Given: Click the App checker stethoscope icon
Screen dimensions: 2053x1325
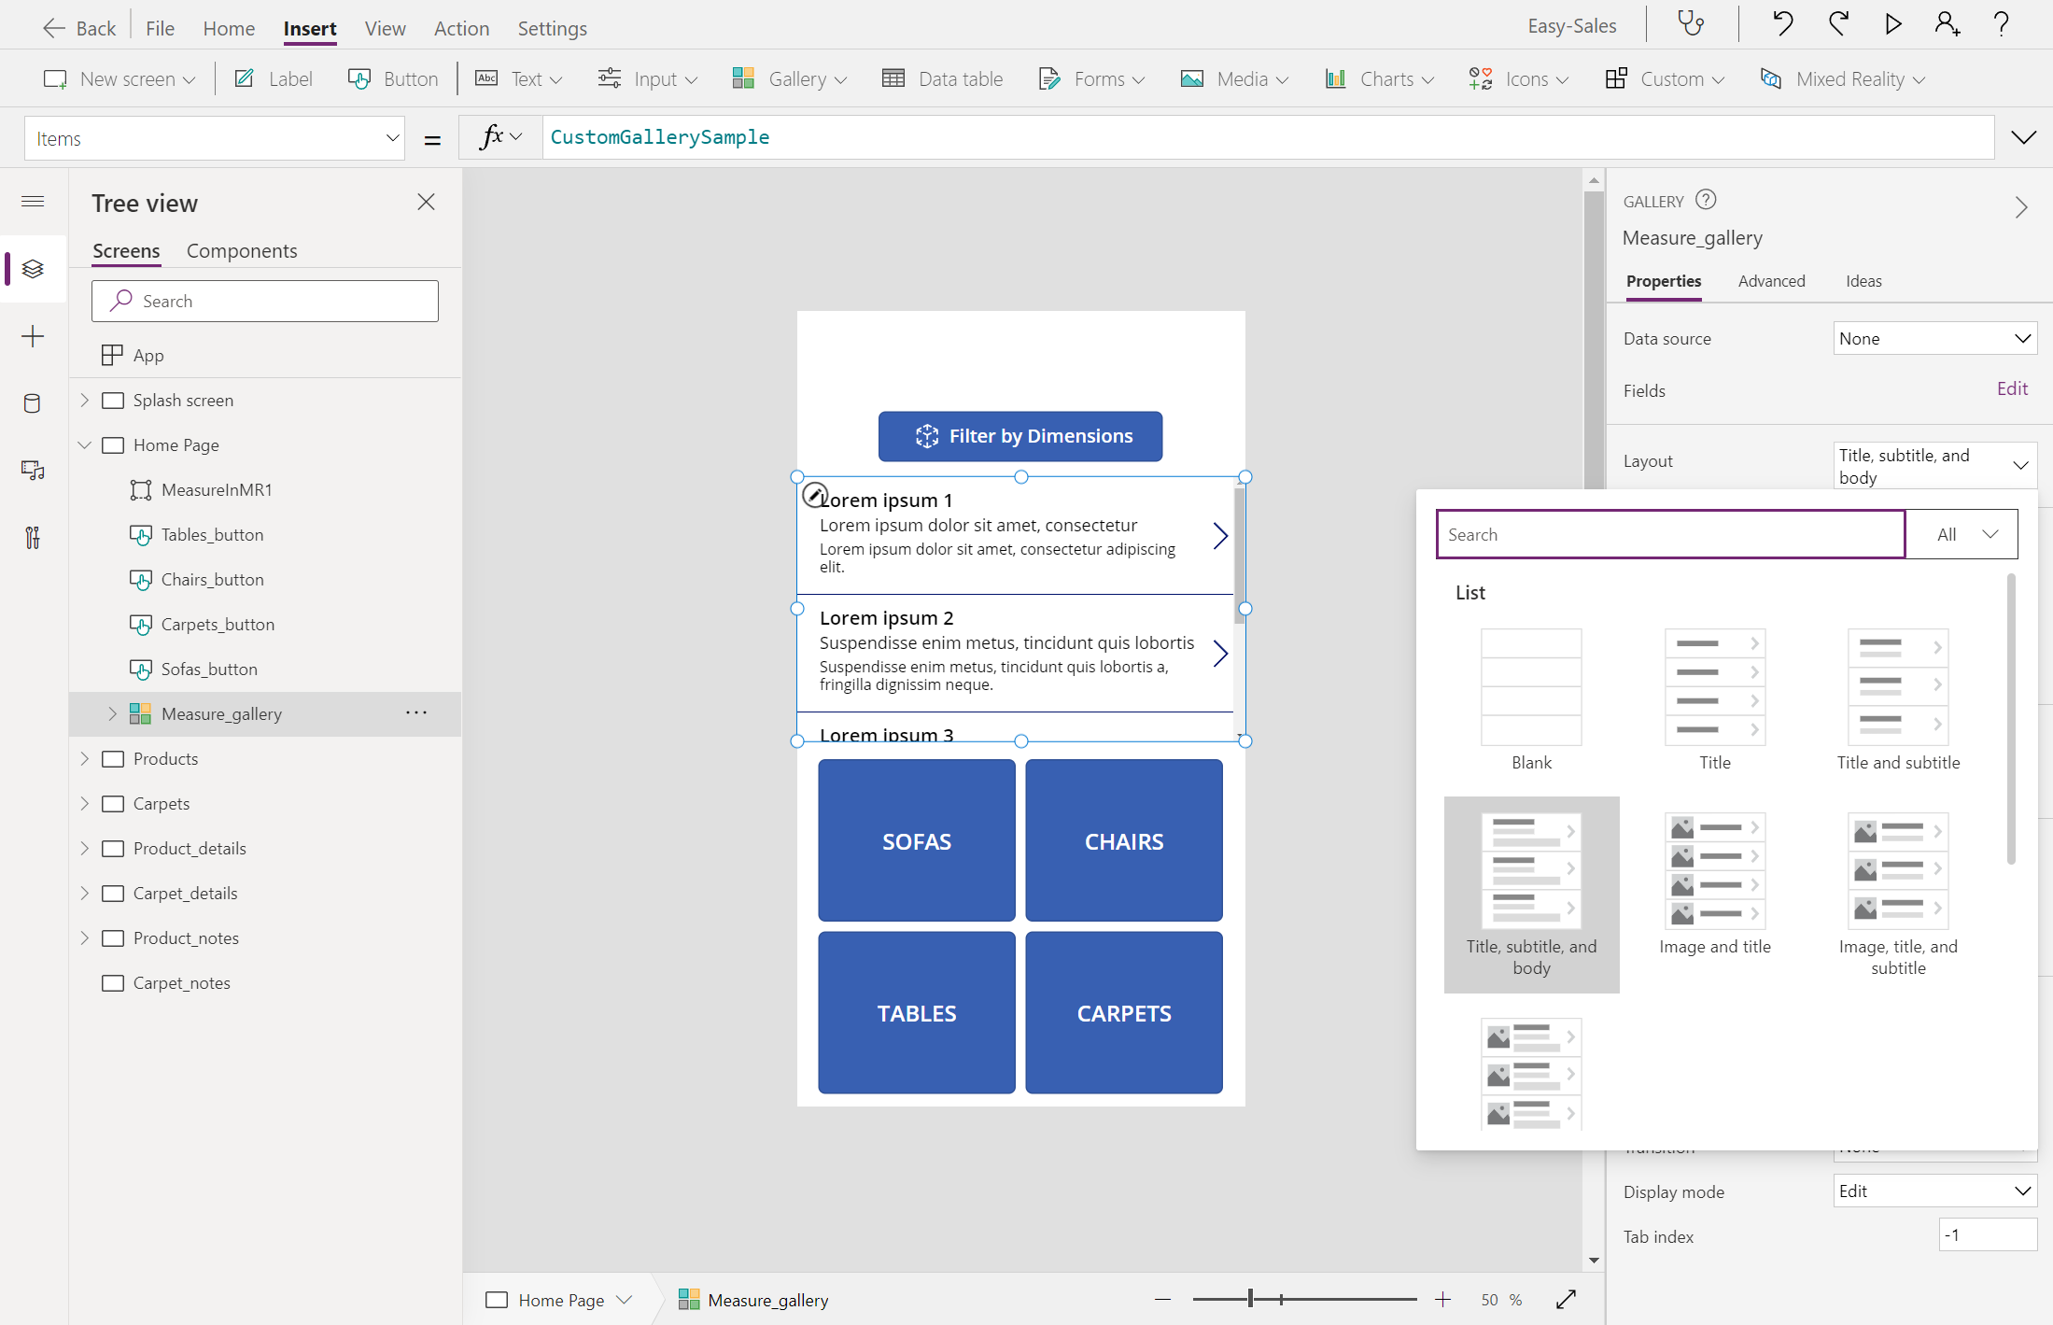Looking at the screenshot, I should (x=1692, y=24).
